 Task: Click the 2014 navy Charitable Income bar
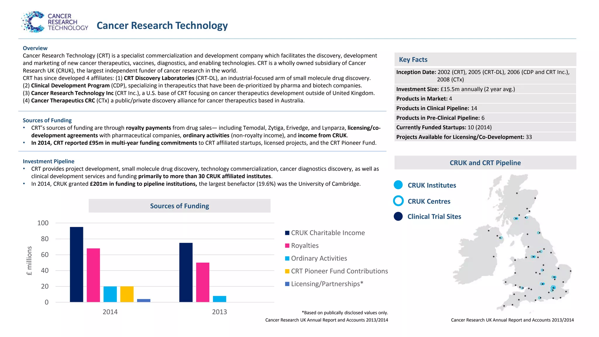pyautogui.click(x=76, y=264)
